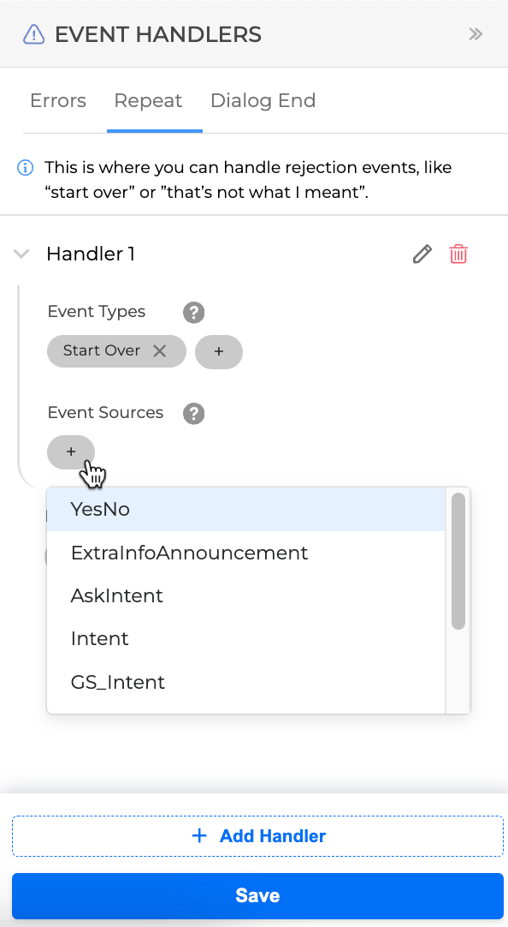Open Event Types help question mark
This screenshot has width=508, height=927.
tap(193, 312)
